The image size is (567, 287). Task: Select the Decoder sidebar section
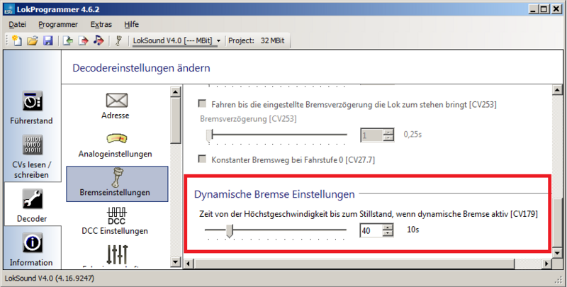point(32,206)
